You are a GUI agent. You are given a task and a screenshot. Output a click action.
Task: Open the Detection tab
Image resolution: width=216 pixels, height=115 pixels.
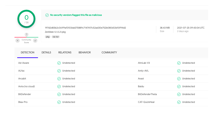pos(28,52)
